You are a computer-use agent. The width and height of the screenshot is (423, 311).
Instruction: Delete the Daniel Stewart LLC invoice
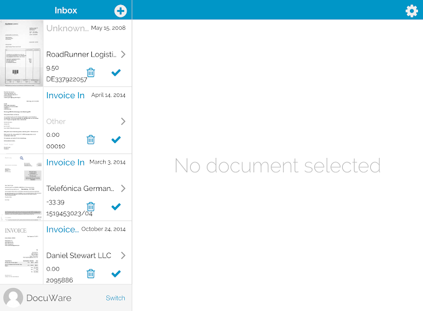(91, 274)
